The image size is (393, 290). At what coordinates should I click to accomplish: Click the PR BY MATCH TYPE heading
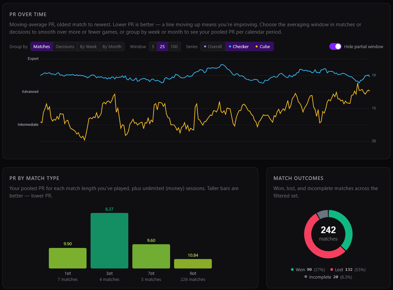coord(34,178)
